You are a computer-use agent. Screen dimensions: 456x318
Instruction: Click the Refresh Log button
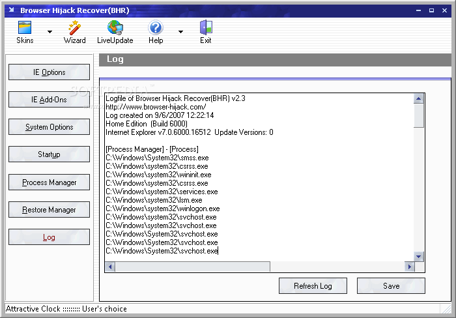click(x=313, y=285)
